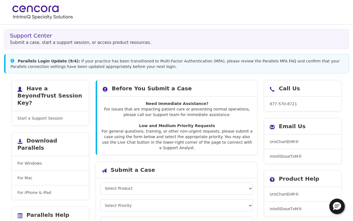Expand the Select Priority dropdown
Screen dimensions: 353x221
176,206
